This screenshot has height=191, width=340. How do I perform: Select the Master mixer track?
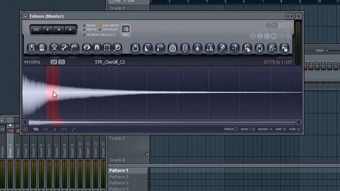(x=2, y=151)
